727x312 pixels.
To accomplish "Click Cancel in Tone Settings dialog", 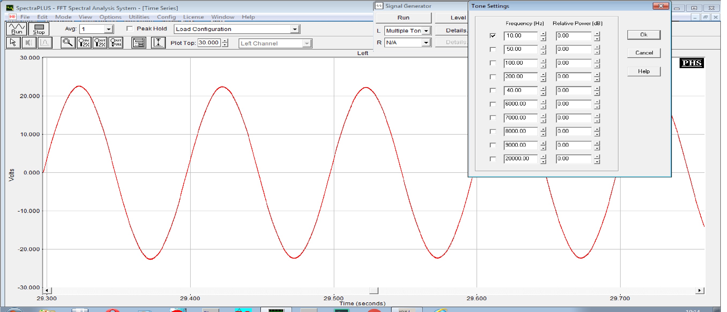I will tap(643, 53).
